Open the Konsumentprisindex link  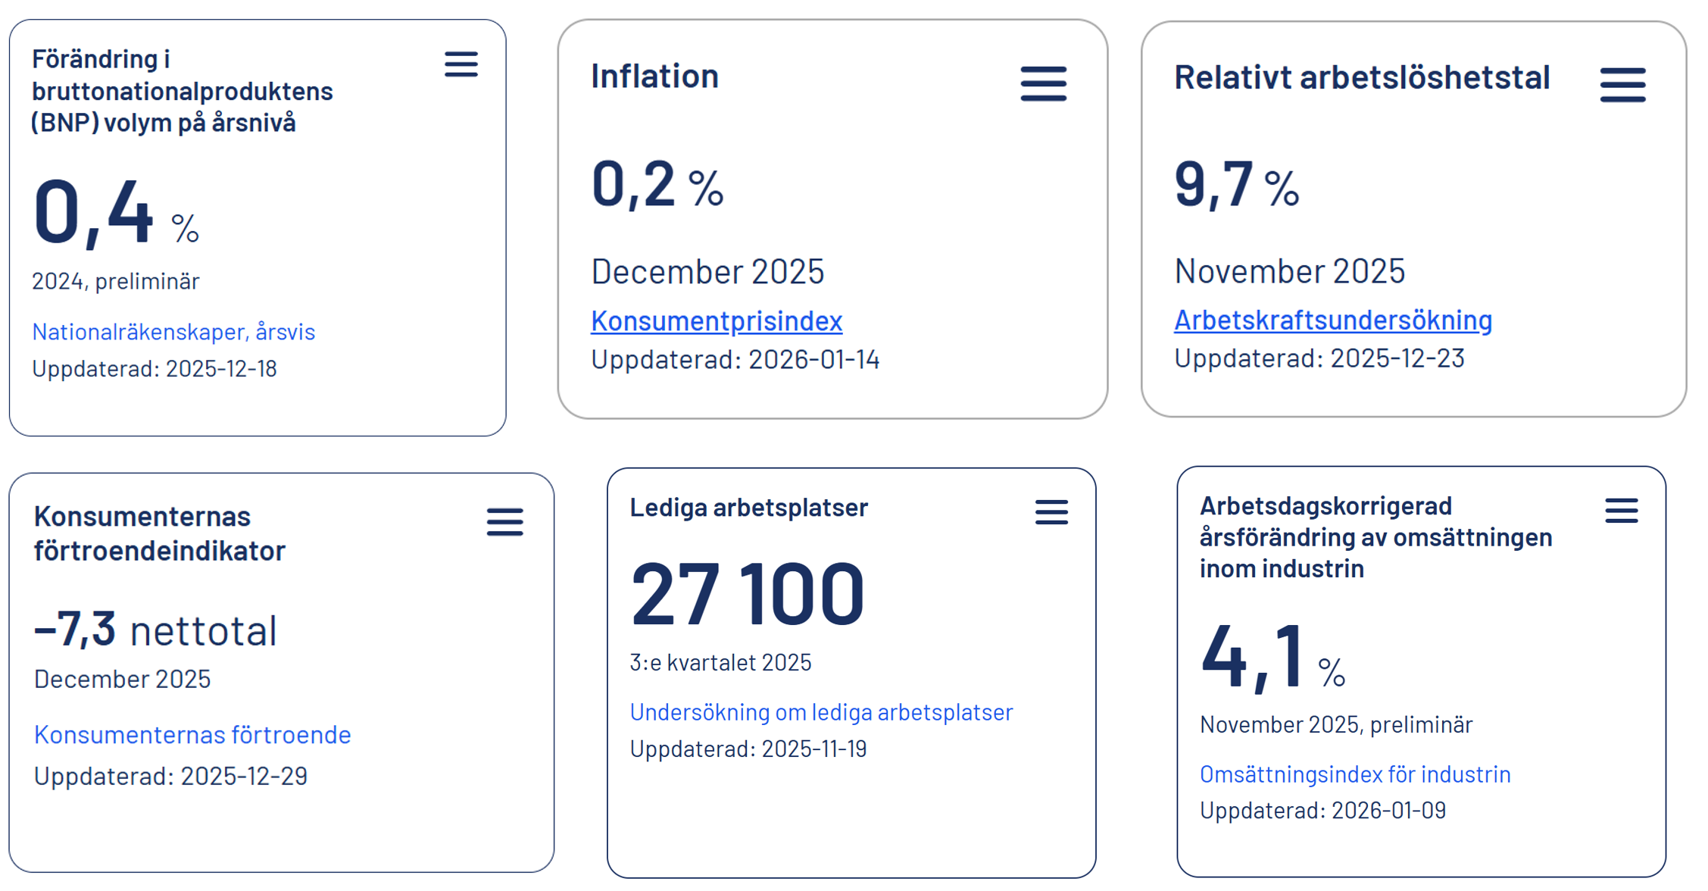tap(717, 320)
